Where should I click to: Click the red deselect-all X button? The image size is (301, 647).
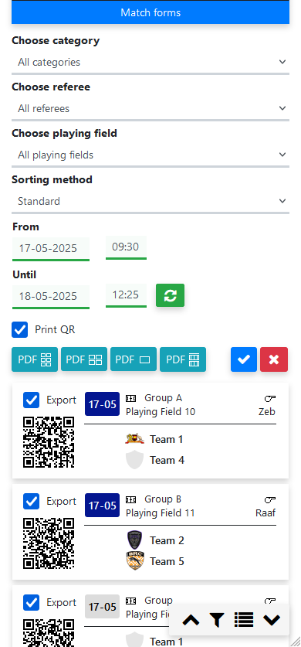[274, 359]
